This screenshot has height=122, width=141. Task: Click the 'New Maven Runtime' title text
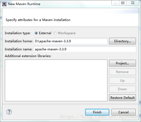pos(24,4)
